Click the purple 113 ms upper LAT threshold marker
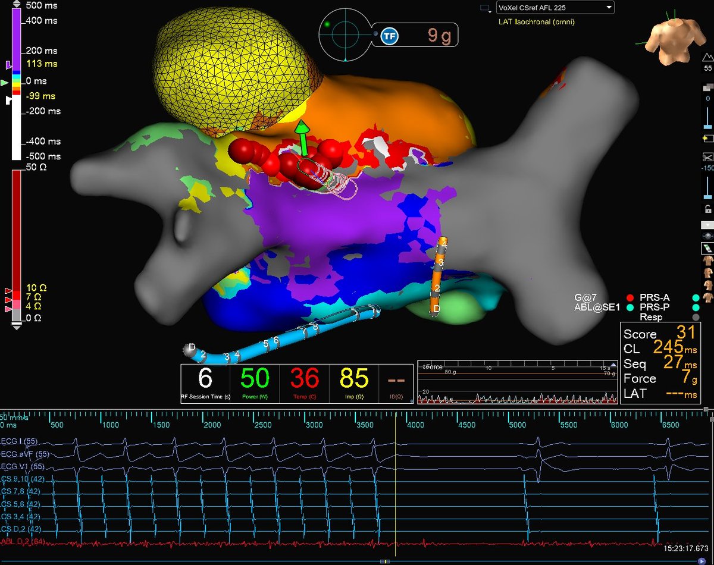The image size is (714, 565). [x=8, y=64]
